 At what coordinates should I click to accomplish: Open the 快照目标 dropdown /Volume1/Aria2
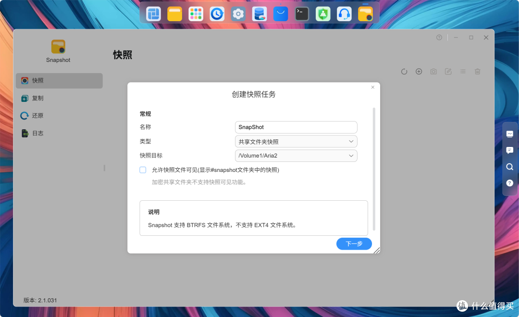pos(296,156)
